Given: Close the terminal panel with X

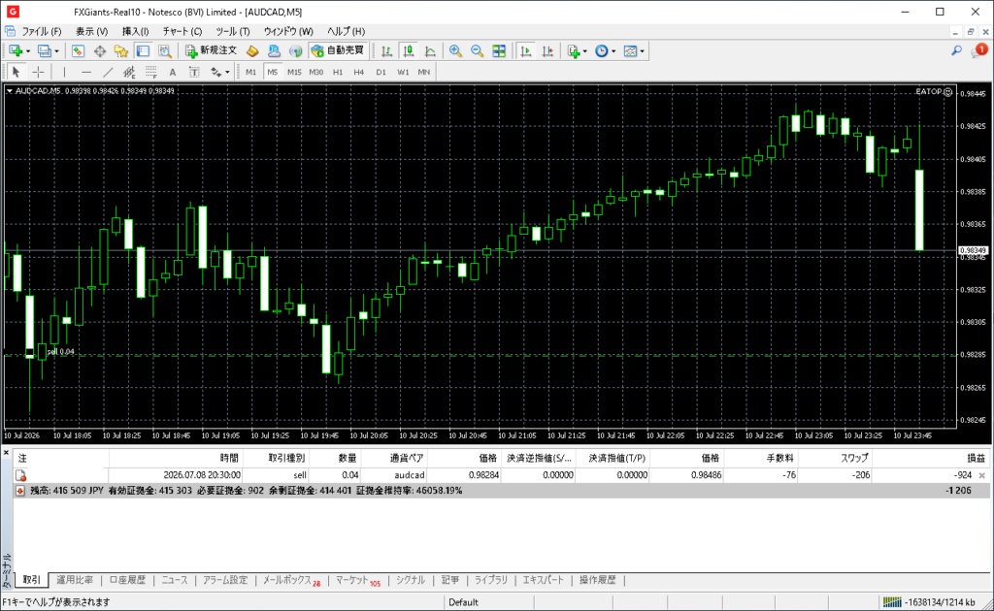Looking at the screenshot, I should point(7,453).
